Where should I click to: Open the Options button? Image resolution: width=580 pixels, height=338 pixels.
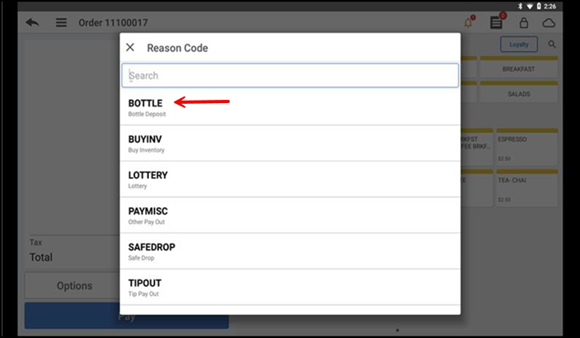pyautogui.click(x=74, y=286)
